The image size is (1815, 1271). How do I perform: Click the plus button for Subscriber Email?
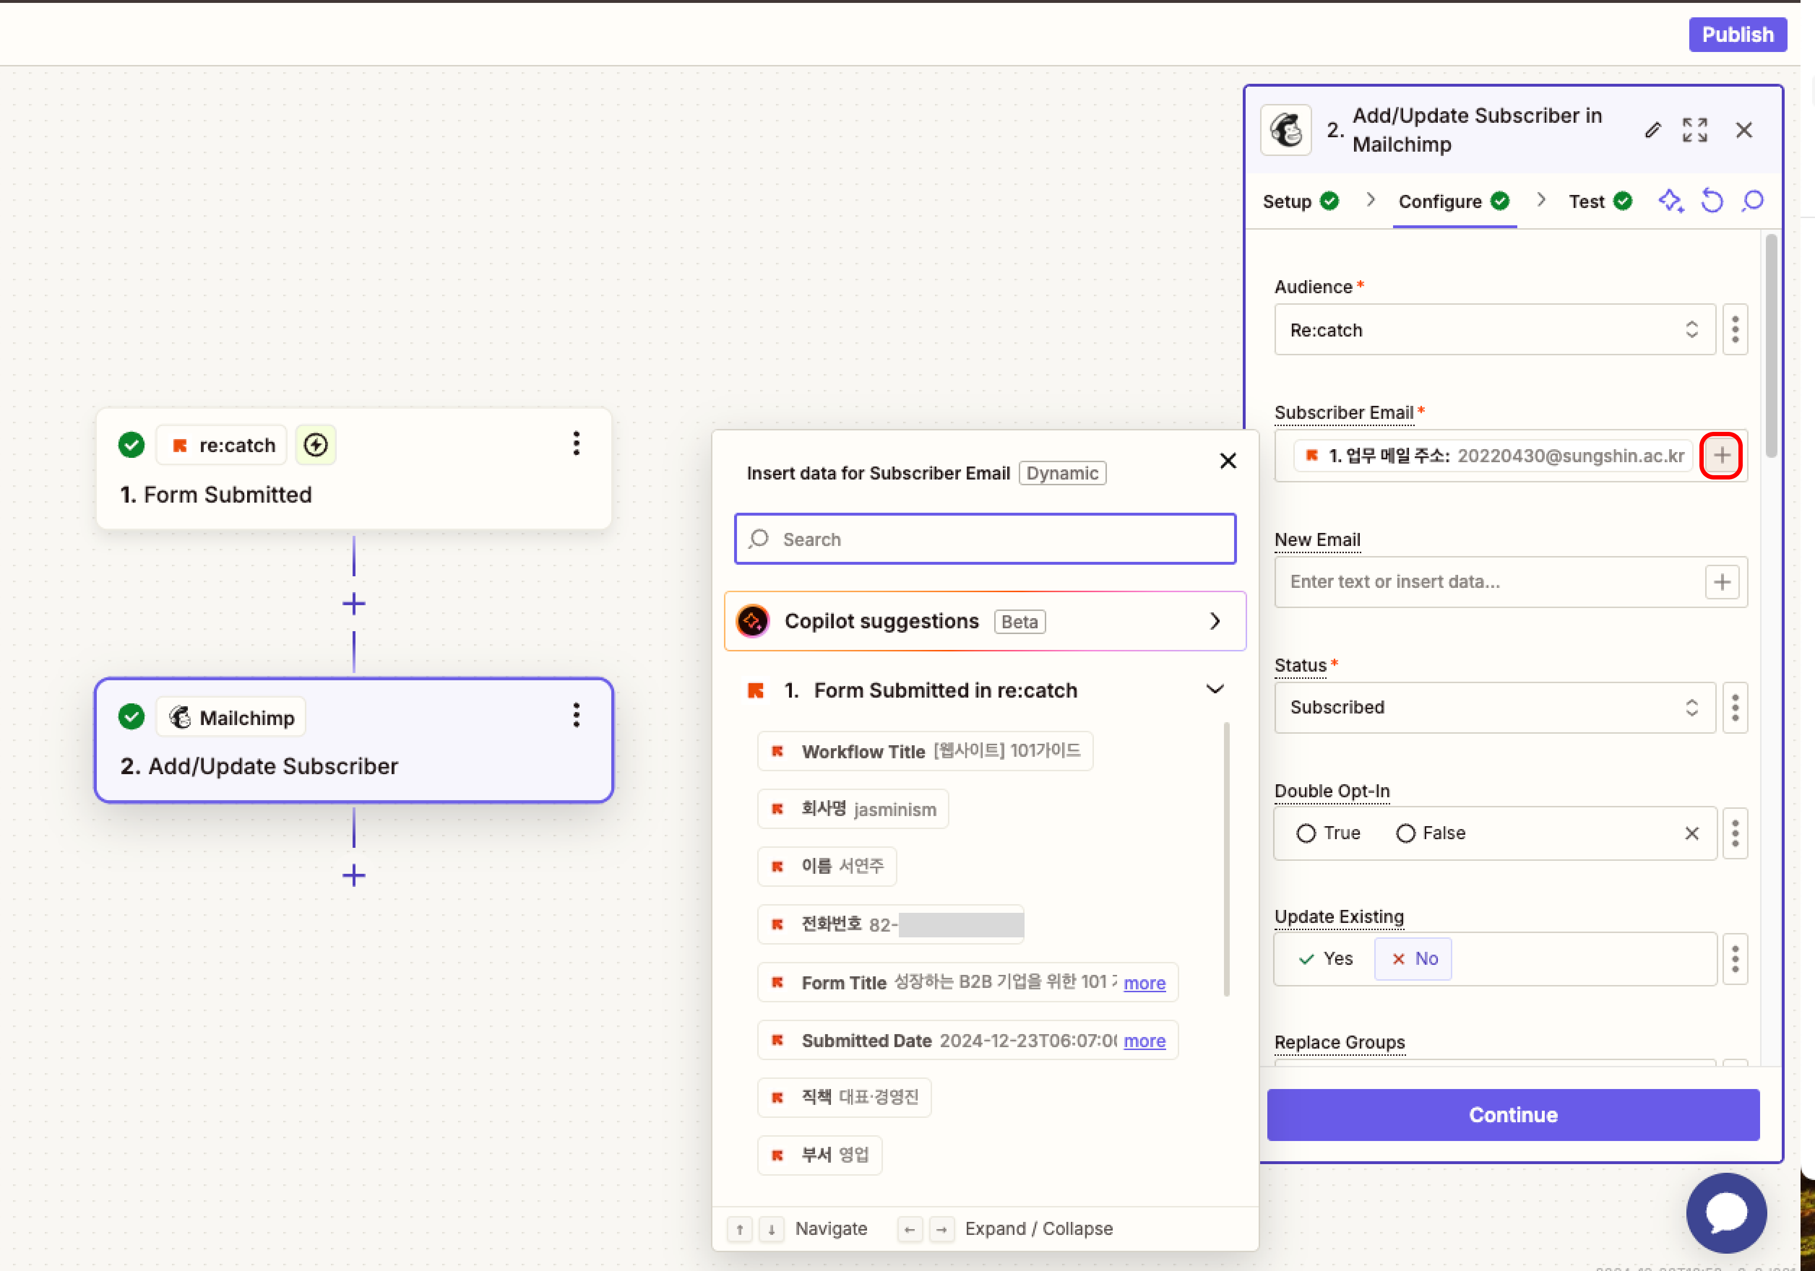click(x=1722, y=456)
